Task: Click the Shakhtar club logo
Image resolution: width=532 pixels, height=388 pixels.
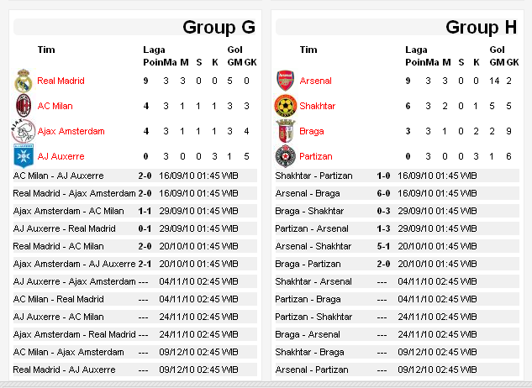Action: (286, 107)
